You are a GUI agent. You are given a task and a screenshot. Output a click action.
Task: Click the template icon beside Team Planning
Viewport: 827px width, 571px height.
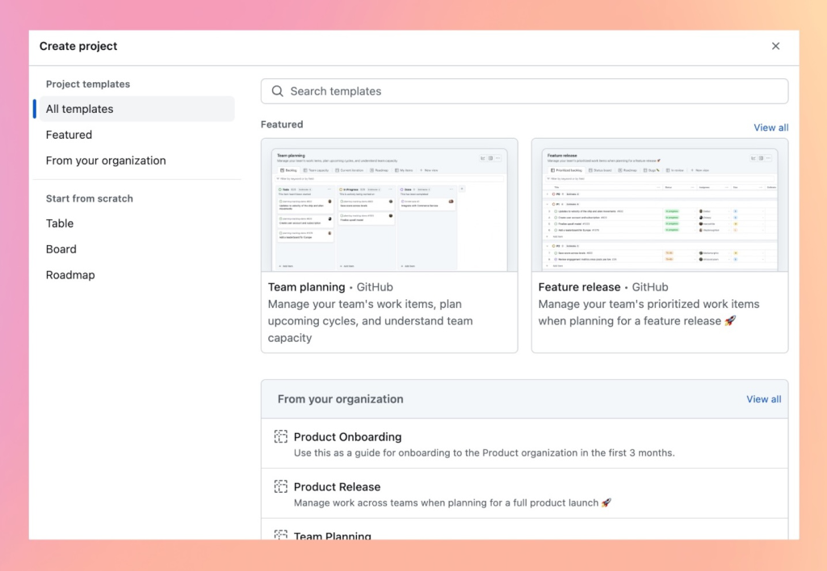click(280, 536)
